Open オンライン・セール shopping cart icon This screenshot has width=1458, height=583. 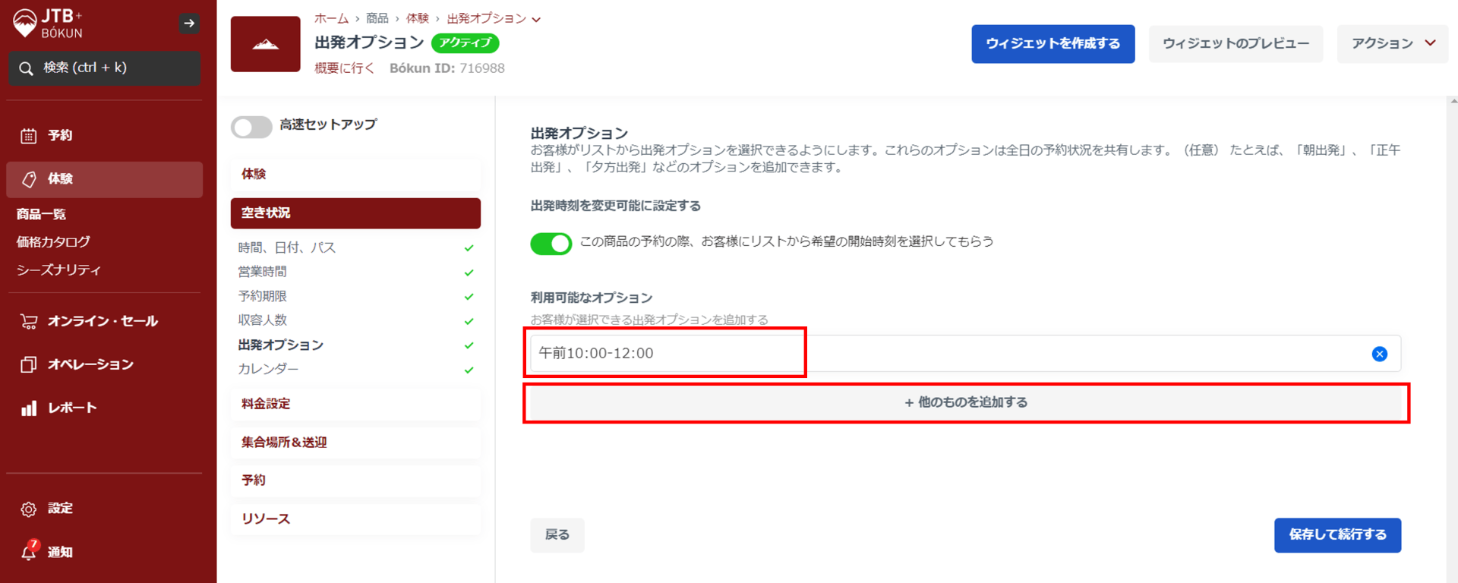[x=29, y=322]
